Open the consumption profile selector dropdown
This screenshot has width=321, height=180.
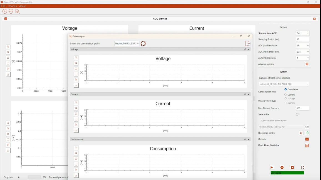pyautogui.click(x=126, y=43)
